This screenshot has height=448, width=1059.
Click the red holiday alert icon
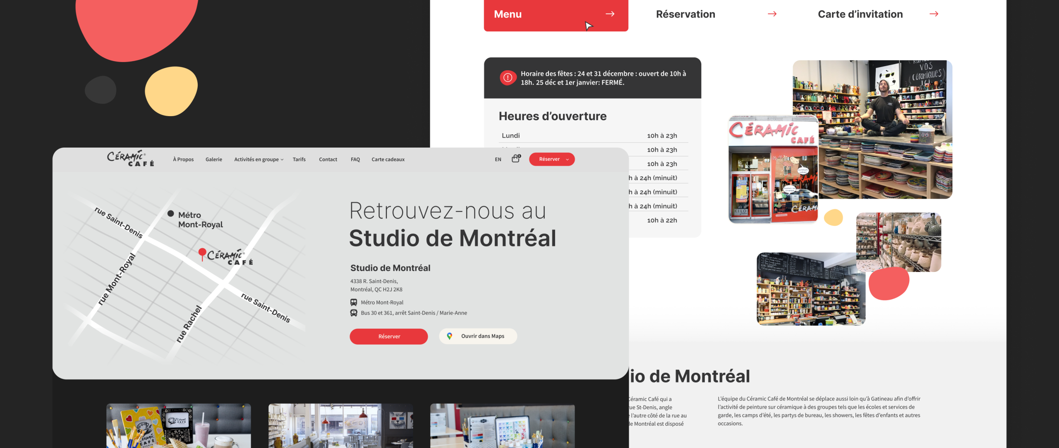(x=508, y=78)
